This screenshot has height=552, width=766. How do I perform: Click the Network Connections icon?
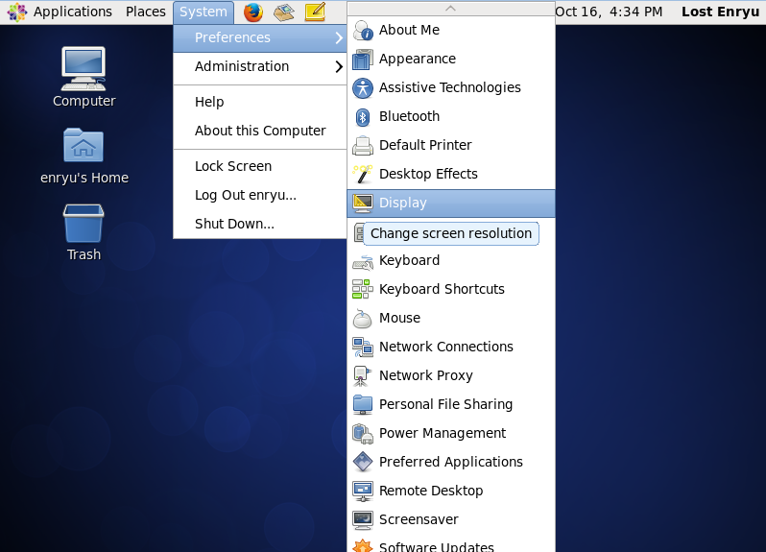363,347
